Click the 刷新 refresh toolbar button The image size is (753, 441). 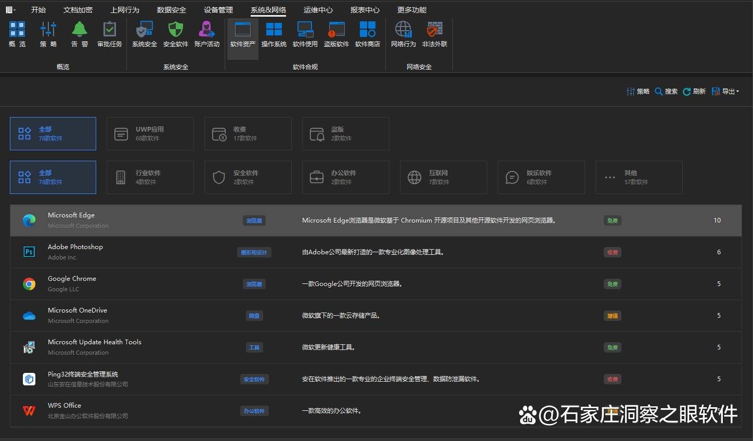(694, 92)
